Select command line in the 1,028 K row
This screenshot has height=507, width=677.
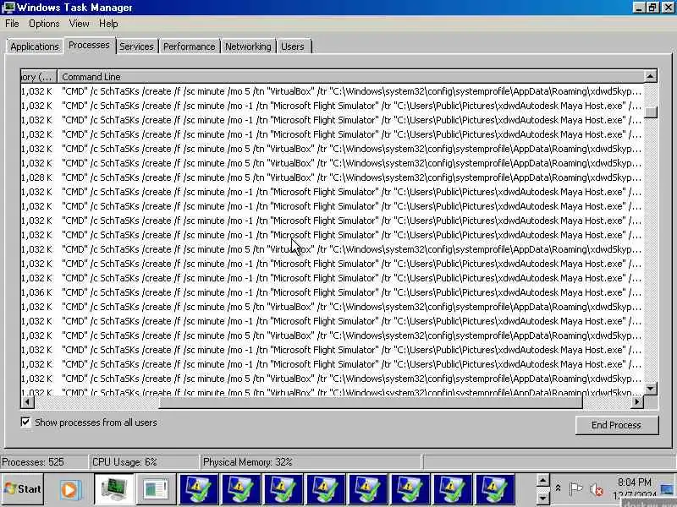[x=351, y=177]
